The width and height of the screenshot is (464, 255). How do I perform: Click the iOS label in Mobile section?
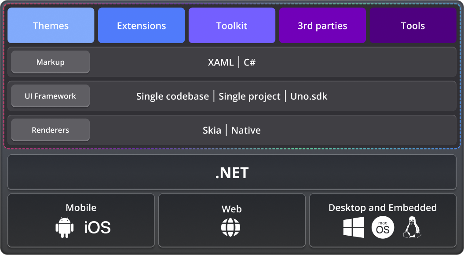pyautogui.click(x=97, y=227)
